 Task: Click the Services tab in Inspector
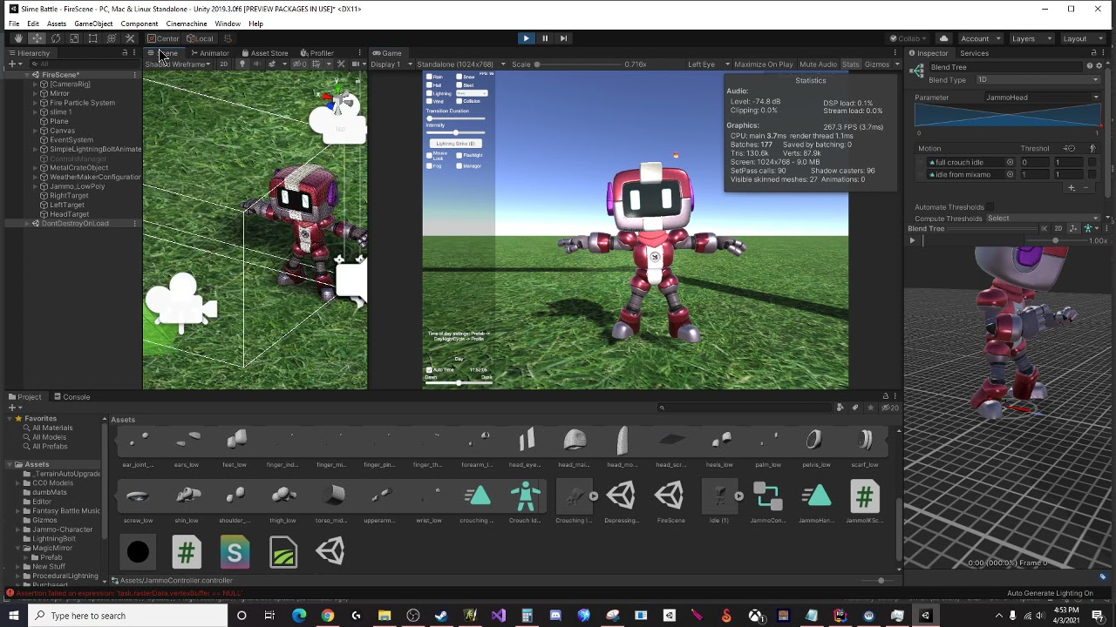974,53
